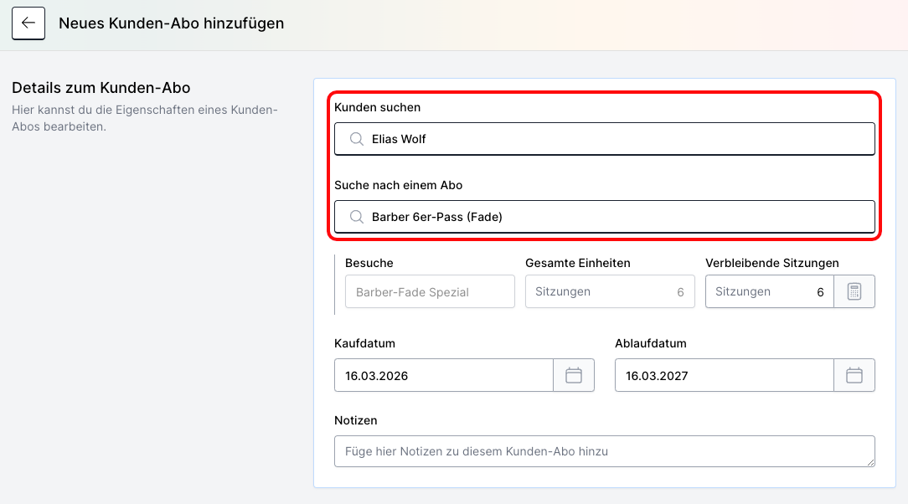This screenshot has height=504, width=908.
Task: Select the Kaufdatum field showing 16.03.2026
Action: click(443, 375)
